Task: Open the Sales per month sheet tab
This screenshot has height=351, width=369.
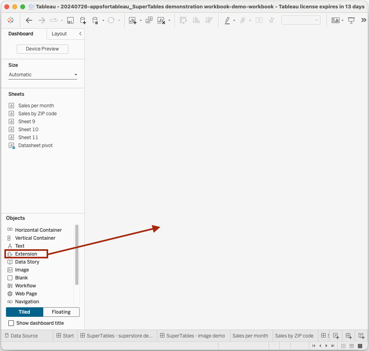Action: [x=250, y=336]
